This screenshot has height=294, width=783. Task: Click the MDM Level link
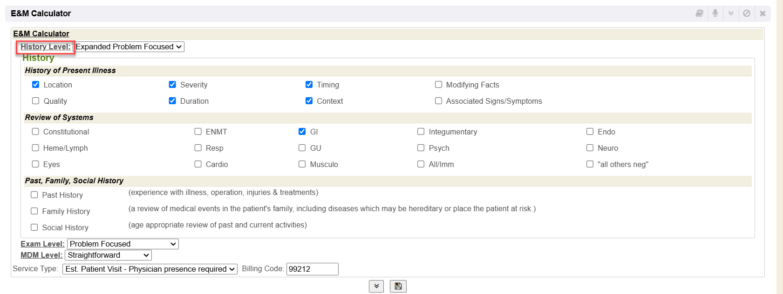click(x=41, y=255)
